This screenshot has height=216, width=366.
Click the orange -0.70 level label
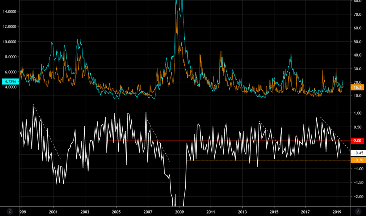point(358,160)
